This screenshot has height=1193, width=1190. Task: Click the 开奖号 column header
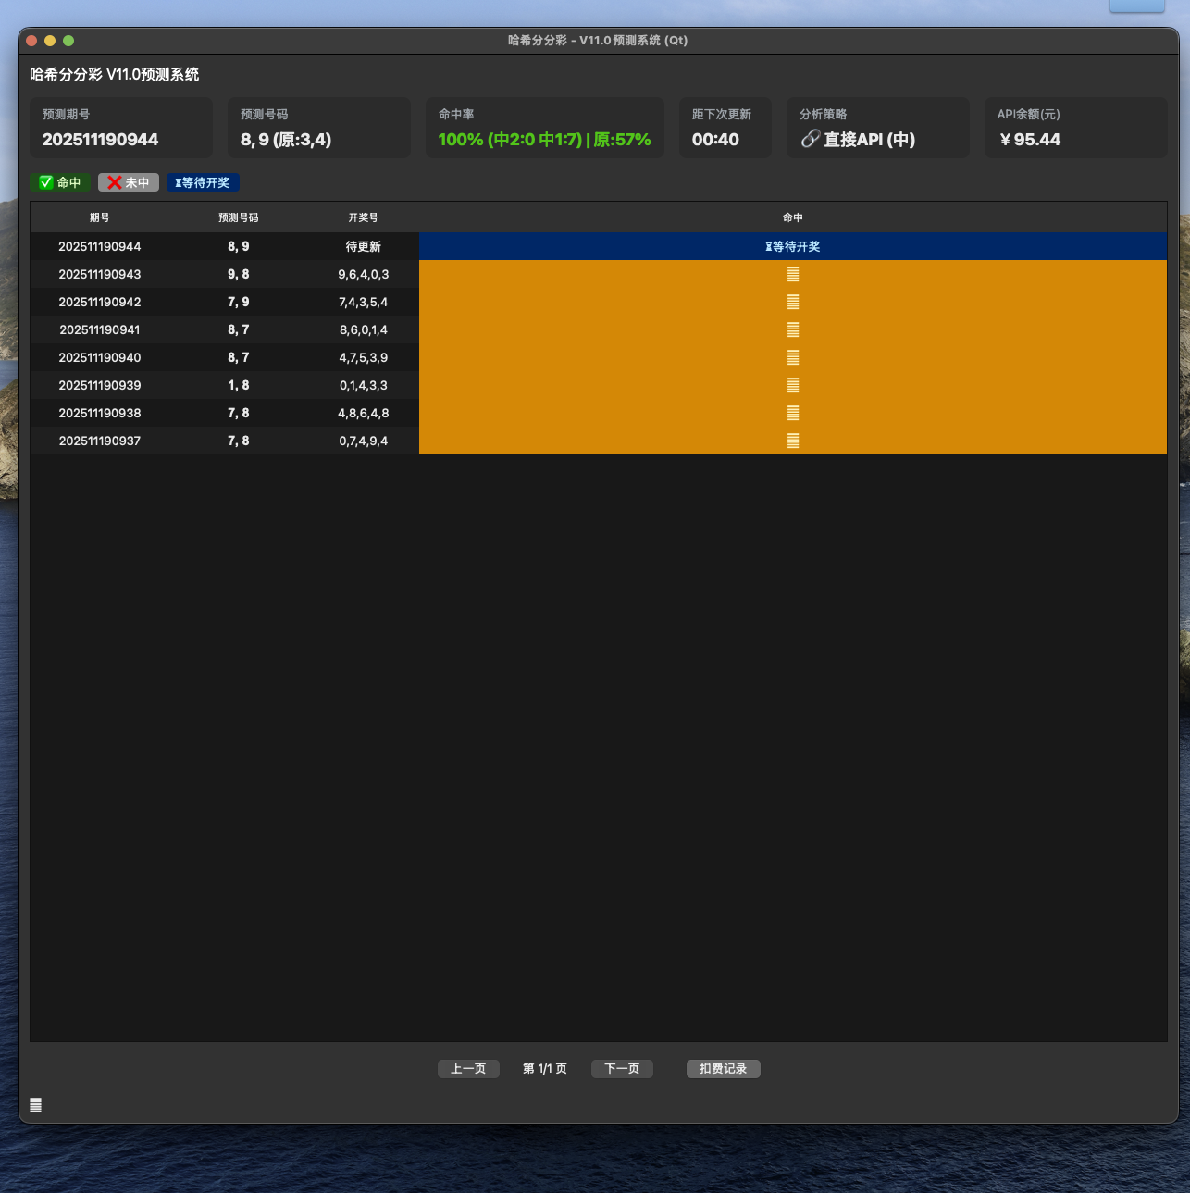[364, 217]
